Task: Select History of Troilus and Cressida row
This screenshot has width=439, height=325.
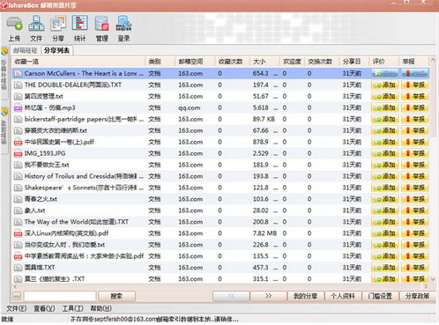Action: 220,176
